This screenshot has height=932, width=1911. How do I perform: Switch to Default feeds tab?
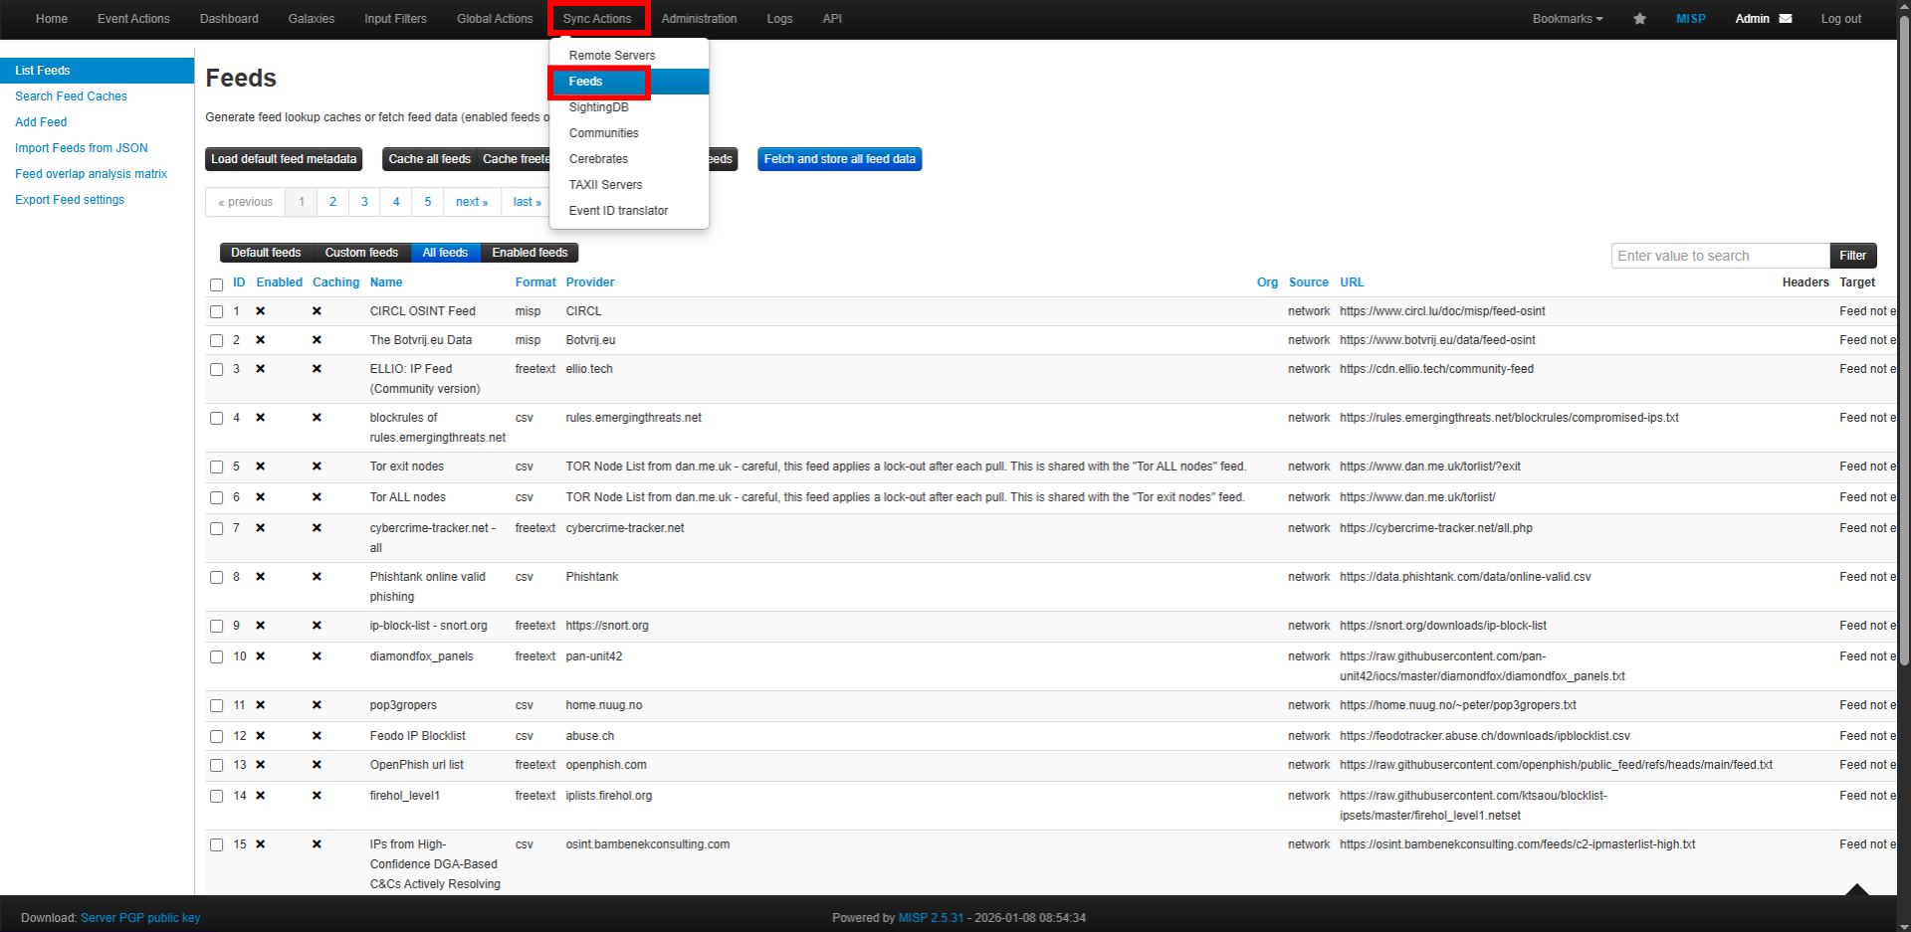[x=266, y=253]
